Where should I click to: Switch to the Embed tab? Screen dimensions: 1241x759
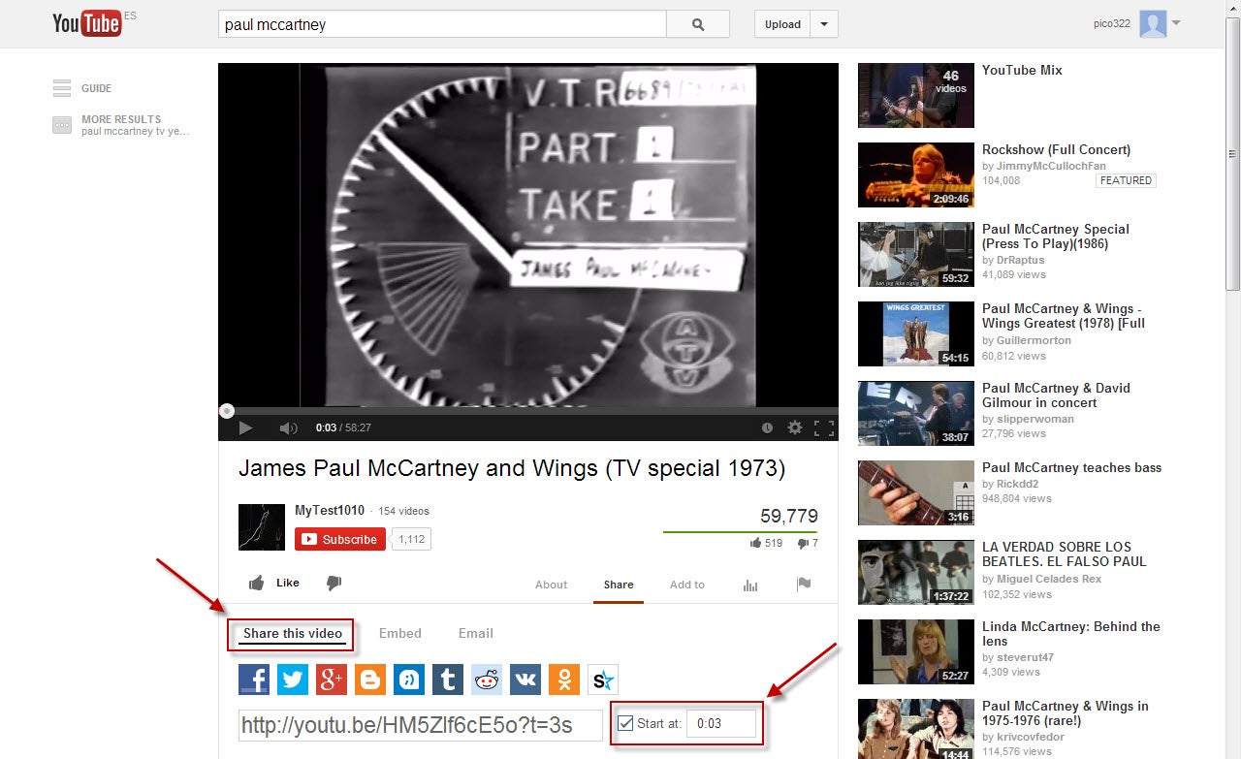coord(399,633)
